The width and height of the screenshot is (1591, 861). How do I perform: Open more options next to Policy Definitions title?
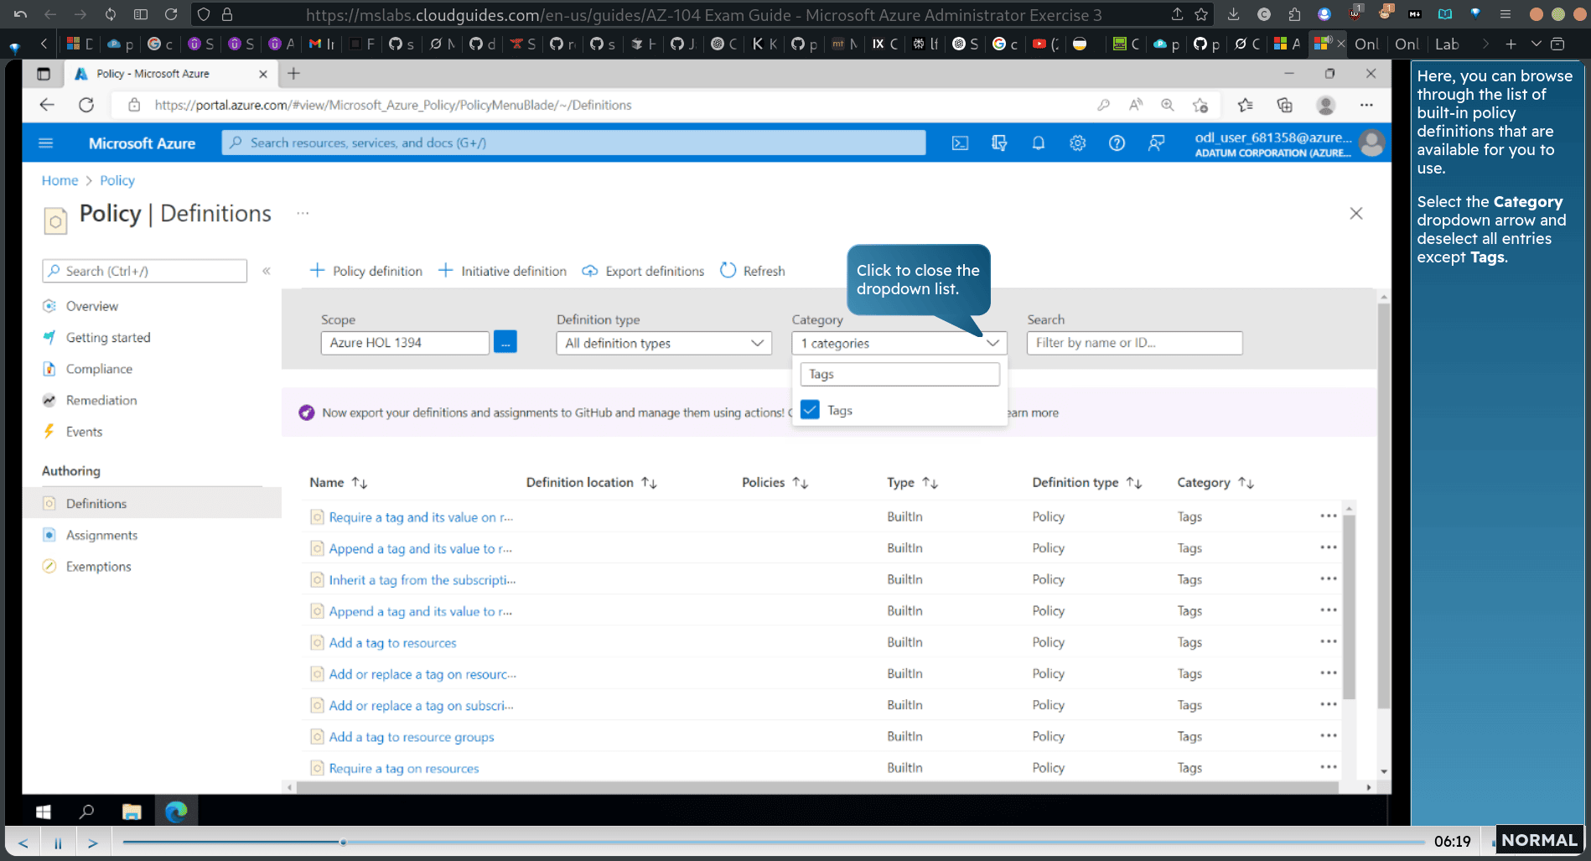[303, 214]
